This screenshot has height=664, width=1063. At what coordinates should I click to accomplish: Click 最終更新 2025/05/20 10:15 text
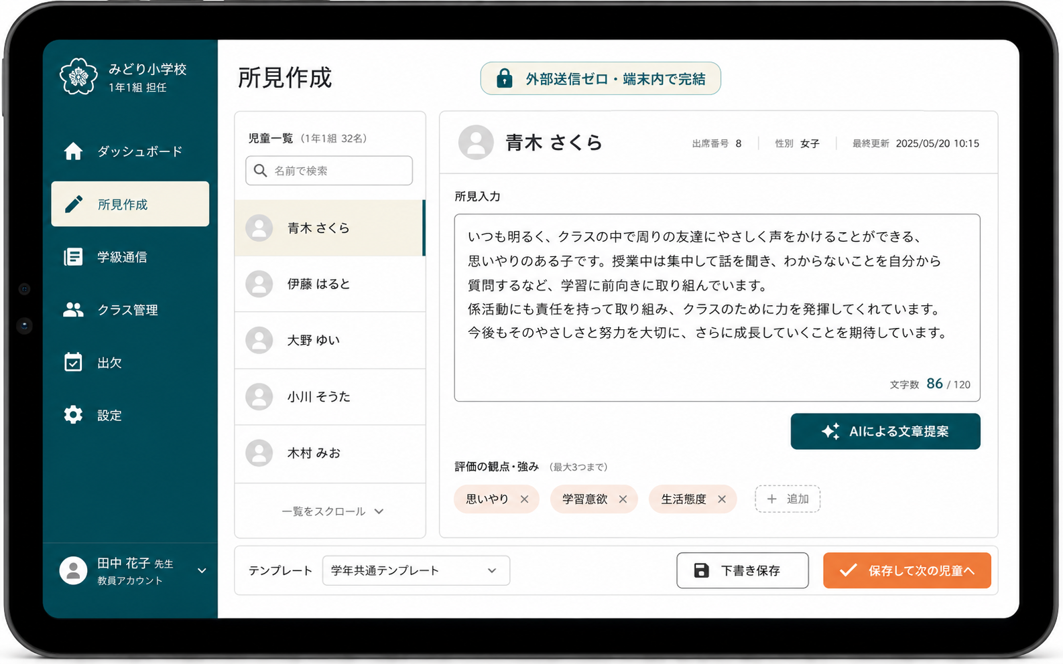click(916, 143)
